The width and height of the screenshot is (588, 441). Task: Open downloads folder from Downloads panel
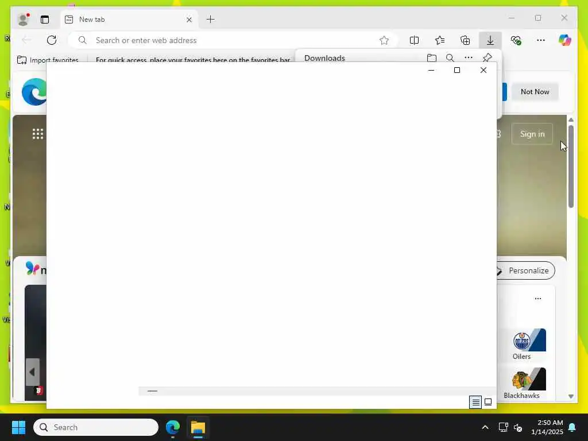[x=432, y=58]
